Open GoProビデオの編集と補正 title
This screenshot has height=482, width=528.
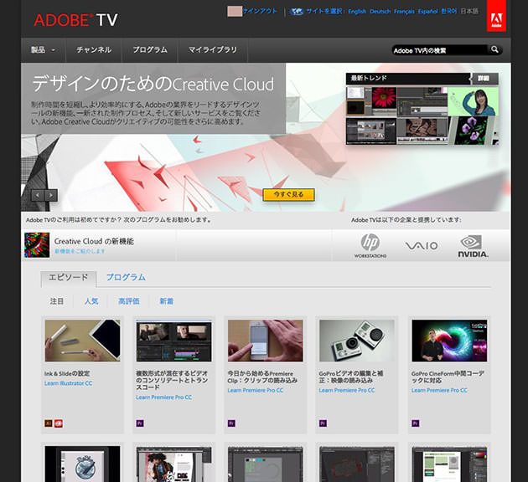point(351,377)
